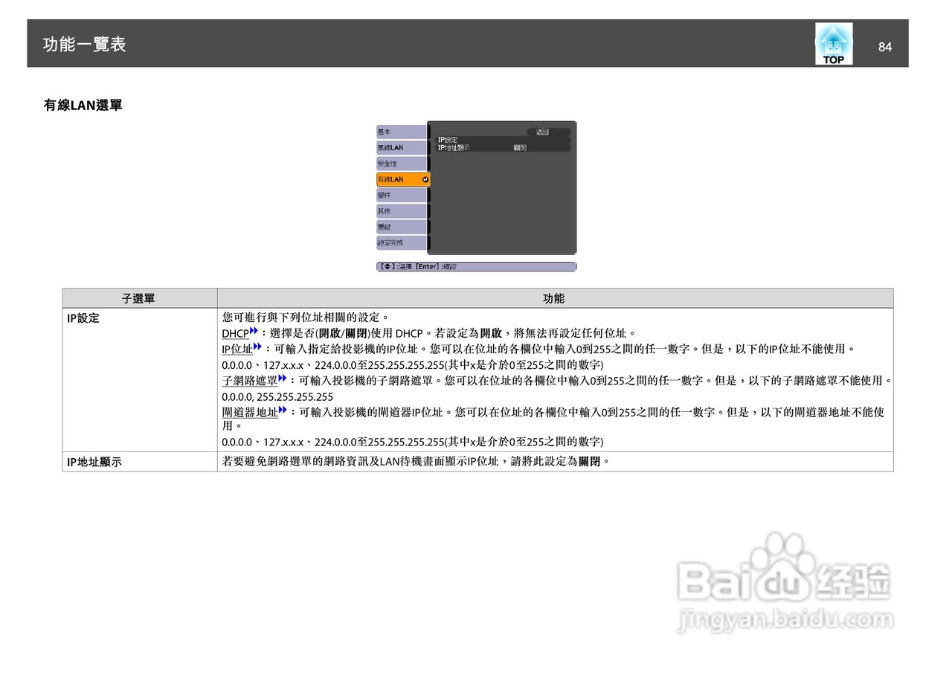Click the TOP home icon in the header

pos(833,43)
